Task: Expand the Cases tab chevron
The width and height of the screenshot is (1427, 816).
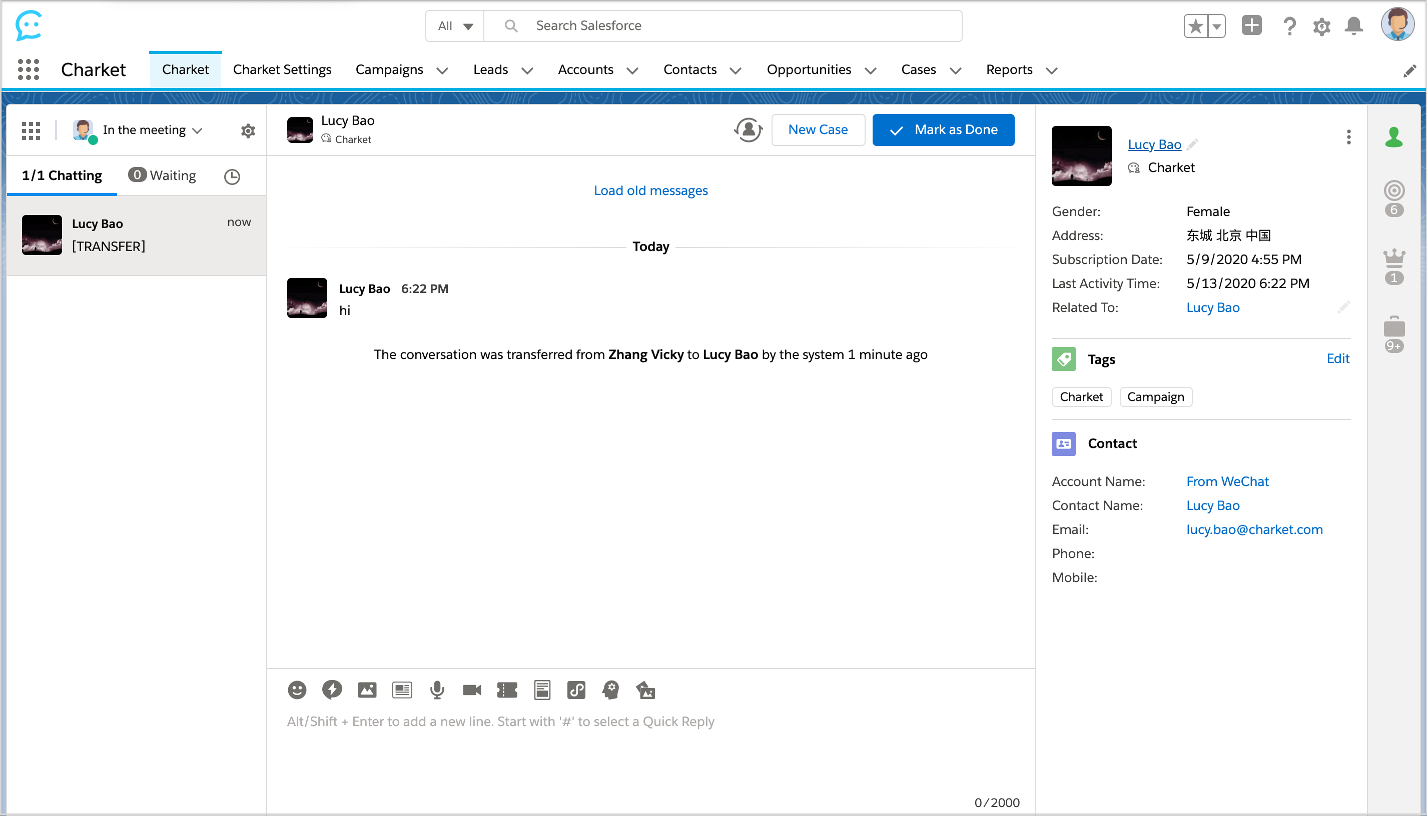Action: coord(956,70)
